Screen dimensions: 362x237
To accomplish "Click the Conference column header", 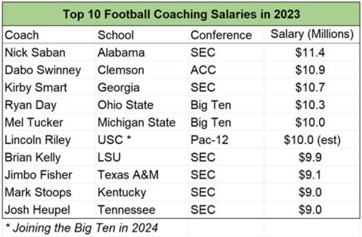I will pyautogui.click(x=221, y=35).
